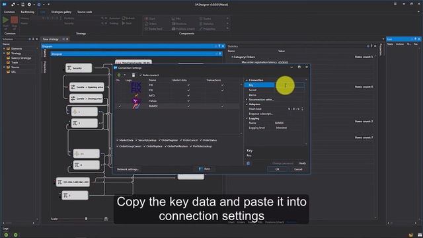
Task: Click the Candle Opening price diagram node
Action: tap(87, 87)
